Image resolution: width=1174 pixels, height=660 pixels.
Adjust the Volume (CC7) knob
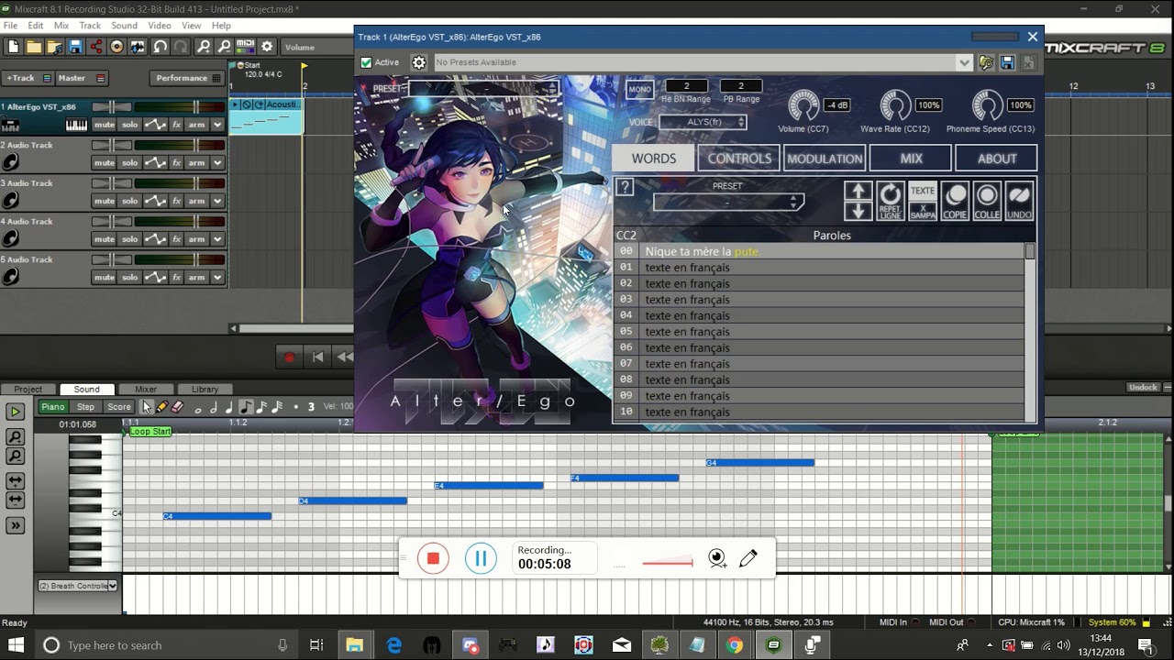pyautogui.click(x=803, y=105)
